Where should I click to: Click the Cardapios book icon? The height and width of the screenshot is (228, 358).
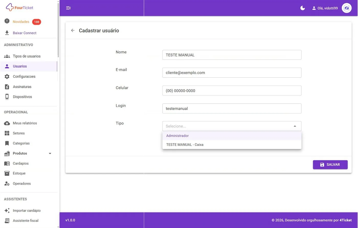tap(7, 163)
